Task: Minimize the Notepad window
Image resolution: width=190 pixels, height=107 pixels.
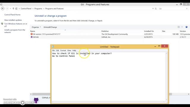Action: click(x=155, y=46)
